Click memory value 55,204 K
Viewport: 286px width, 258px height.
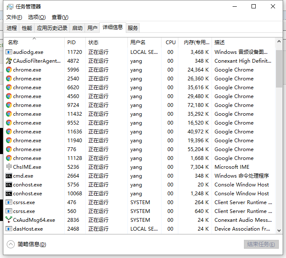pyautogui.click(x=198, y=149)
